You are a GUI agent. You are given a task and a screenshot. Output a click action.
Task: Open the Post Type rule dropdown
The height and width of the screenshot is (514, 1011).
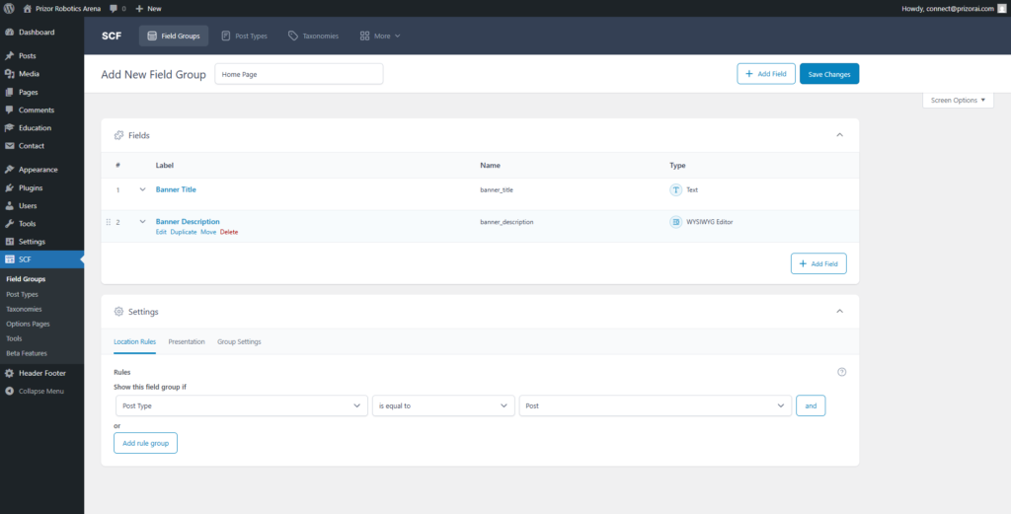pos(241,405)
